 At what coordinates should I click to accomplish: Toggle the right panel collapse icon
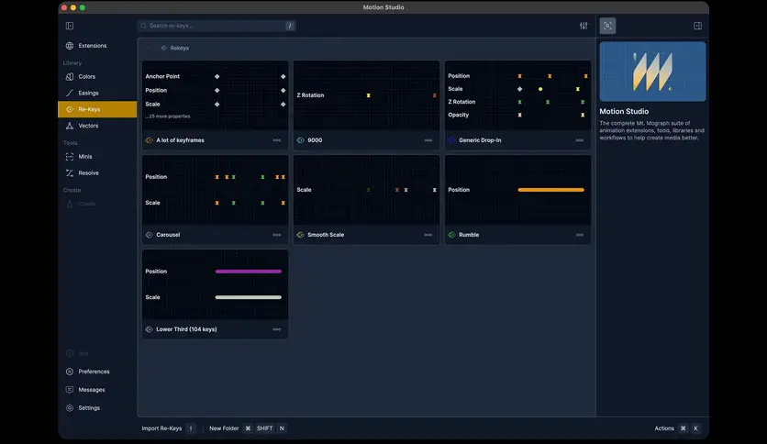tap(697, 26)
